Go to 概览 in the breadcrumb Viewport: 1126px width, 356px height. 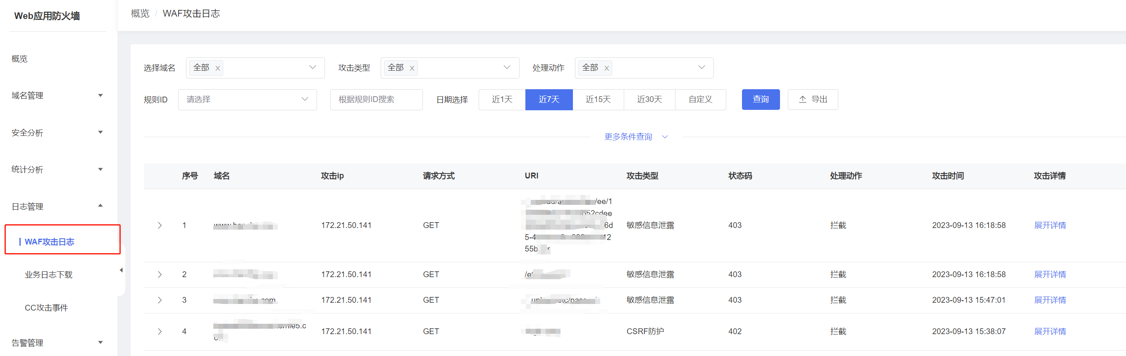point(140,14)
